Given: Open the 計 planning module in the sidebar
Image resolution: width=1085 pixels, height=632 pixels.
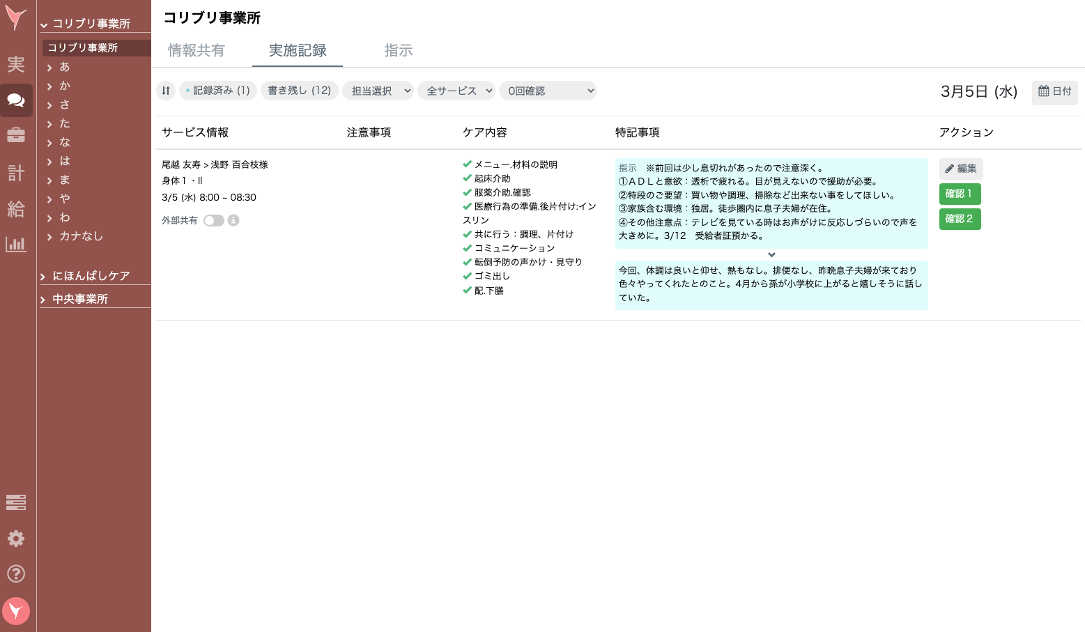Looking at the screenshot, I should (x=16, y=172).
